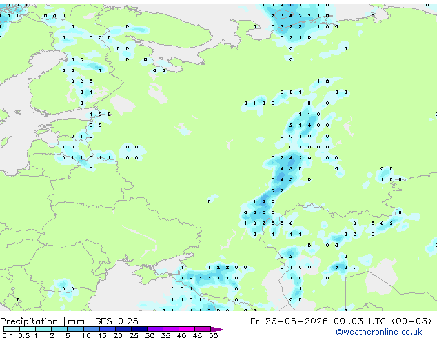Screen dimensions: 437x338
Task: Click the '0.5' legend scale label
Action: [x=23, y=335]
